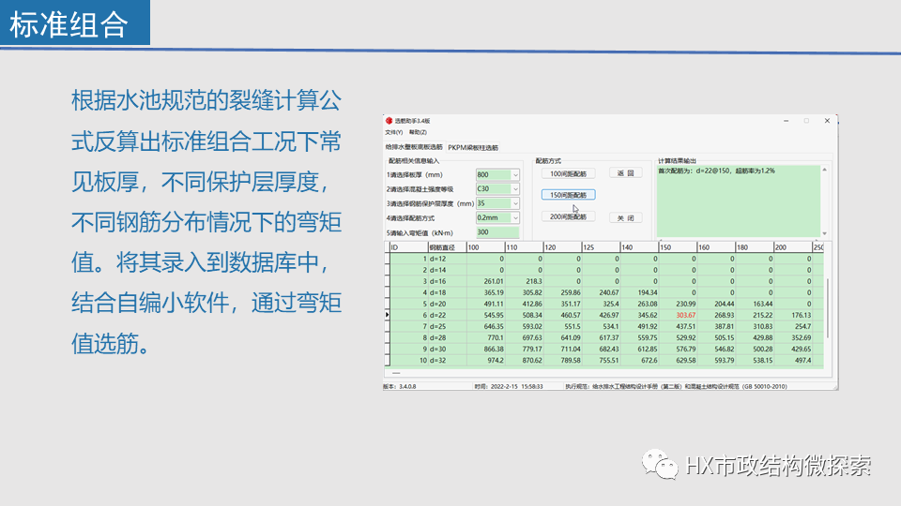Click the 491.11 cell
Screen dimensions: 901x506
485,304
